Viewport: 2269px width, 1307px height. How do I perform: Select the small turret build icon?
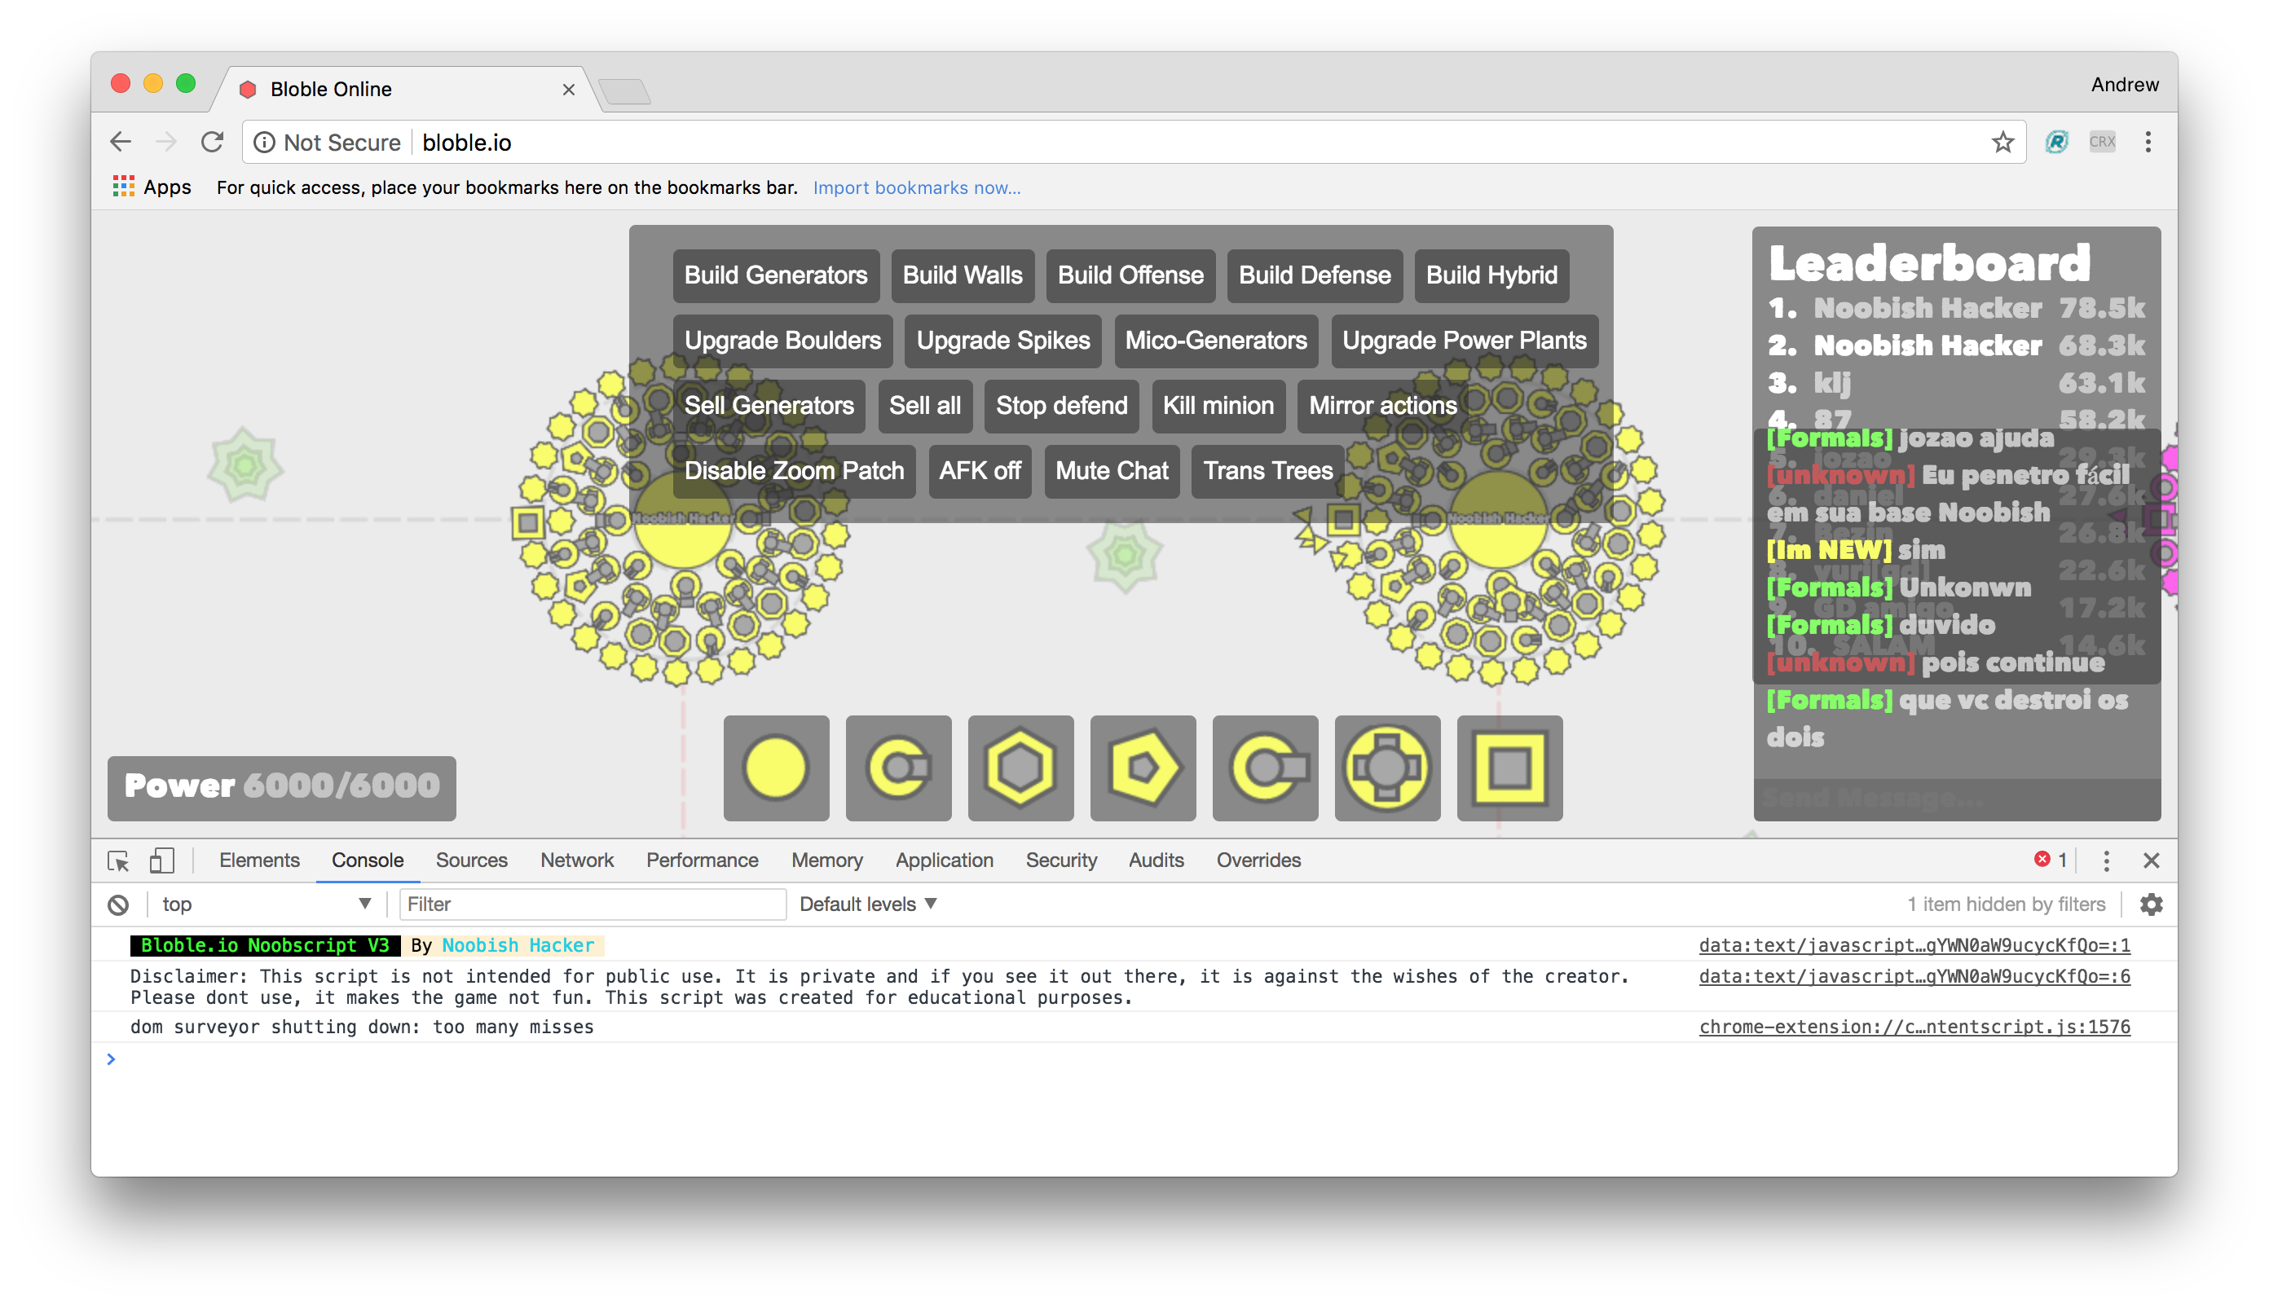click(x=898, y=768)
